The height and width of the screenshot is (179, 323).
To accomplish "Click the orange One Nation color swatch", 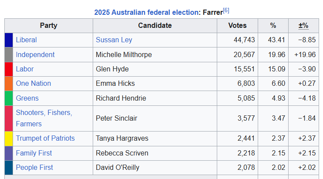I will 9,84.
